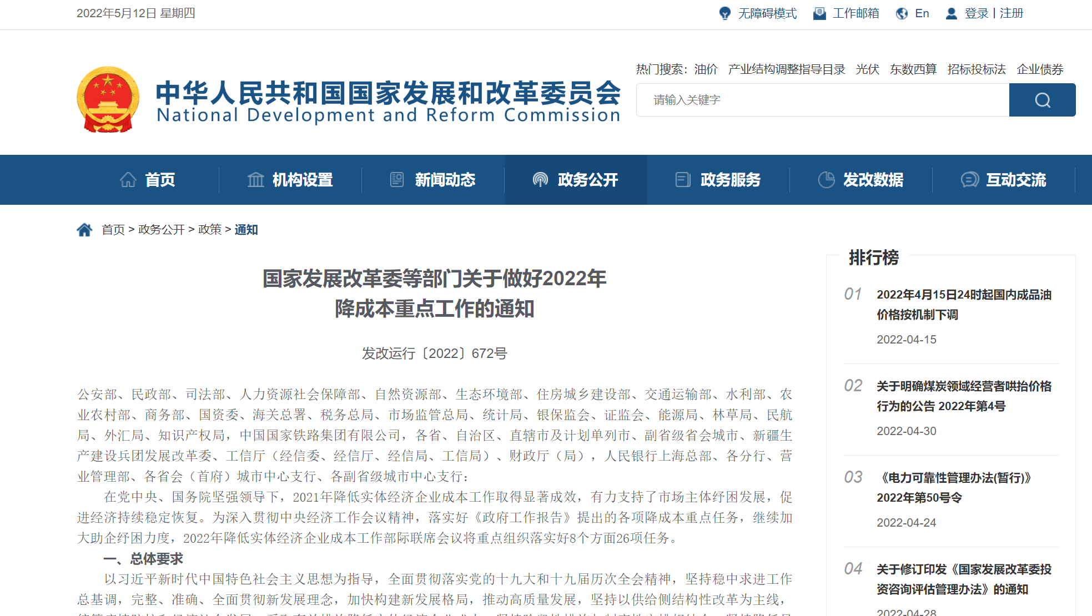Screen dimensions: 1092x616
Task: Click the chat bubble icon for 互动交流
Action: [x=969, y=180]
